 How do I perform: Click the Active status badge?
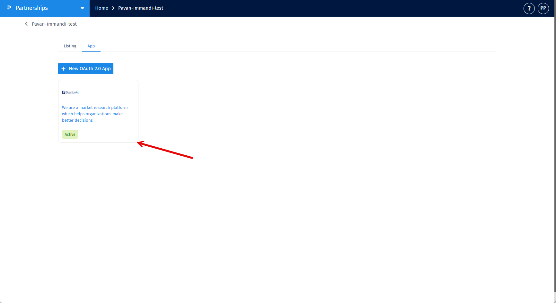point(70,134)
